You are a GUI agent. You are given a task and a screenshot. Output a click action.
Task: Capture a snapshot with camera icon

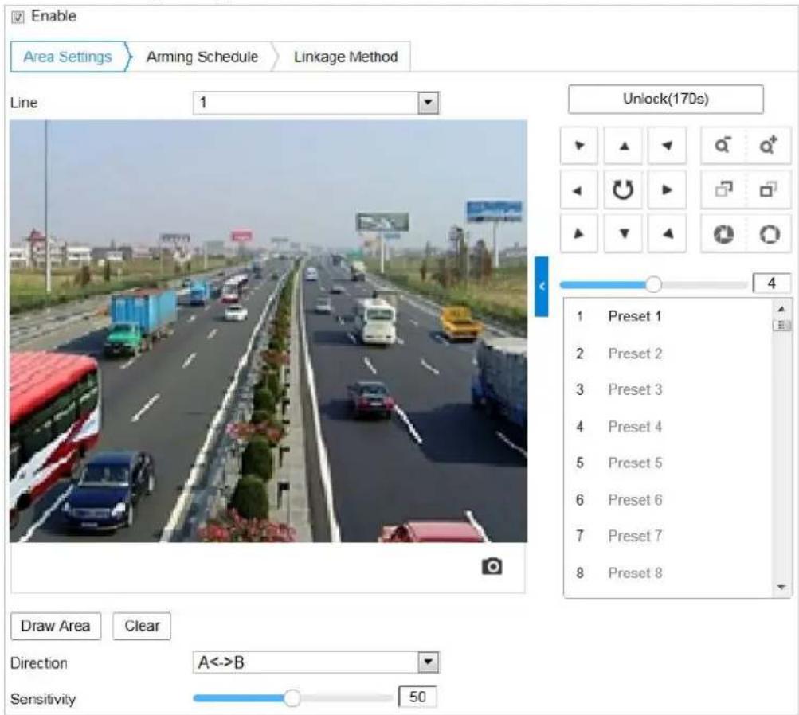[492, 566]
